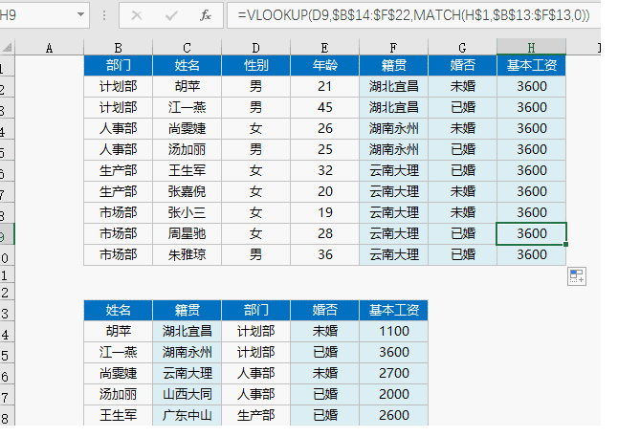Click age cell 21
This screenshot has height=437, width=618.
tap(324, 86)
